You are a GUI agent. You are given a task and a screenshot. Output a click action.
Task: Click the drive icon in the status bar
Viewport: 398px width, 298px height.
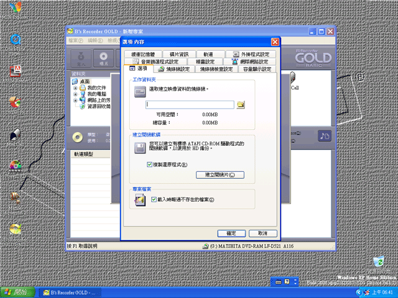(x=205, y=246)
